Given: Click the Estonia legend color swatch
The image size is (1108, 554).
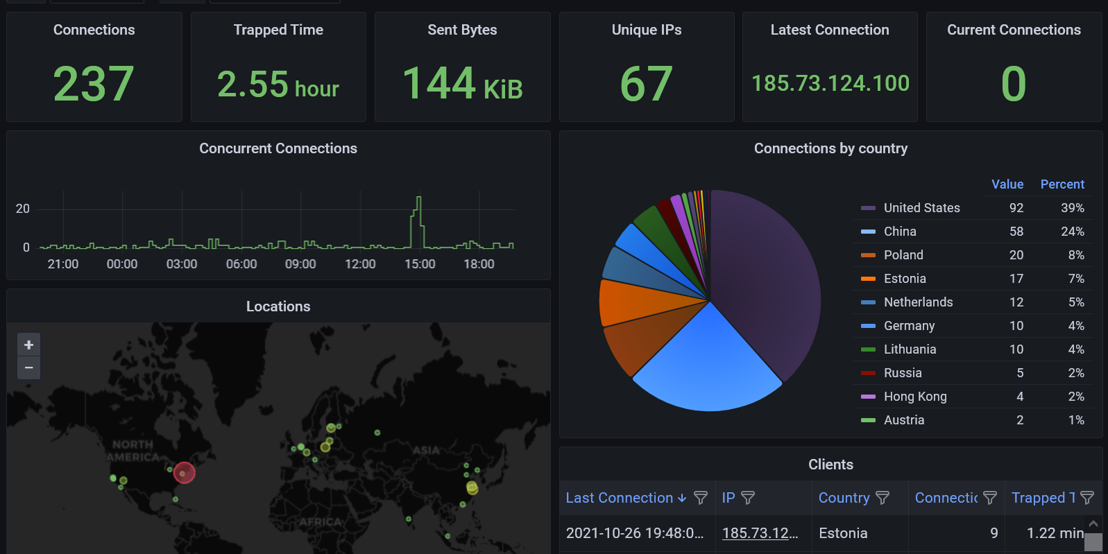Looking at the screenshot, I should point(868,279).
